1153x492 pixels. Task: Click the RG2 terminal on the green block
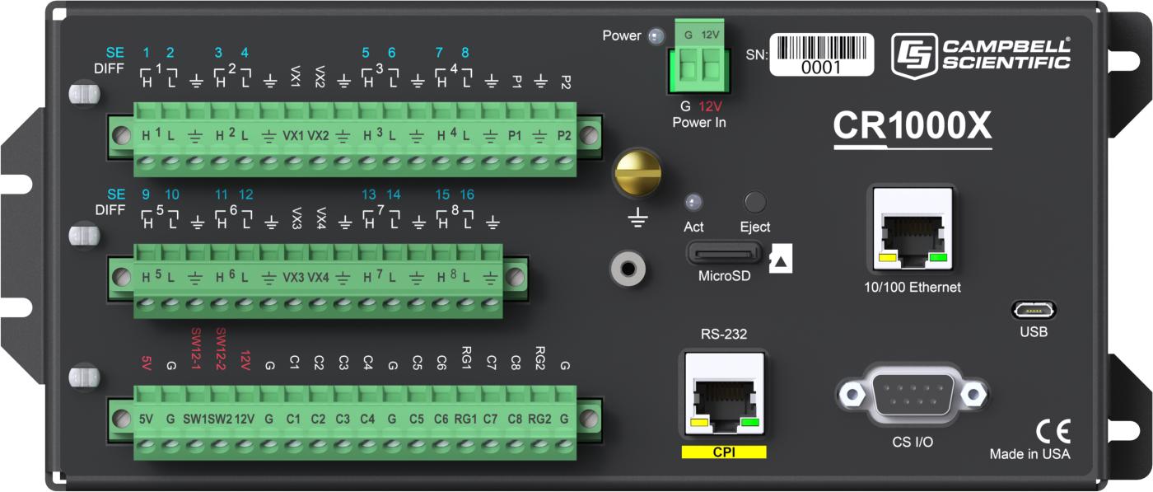(539, 419)
